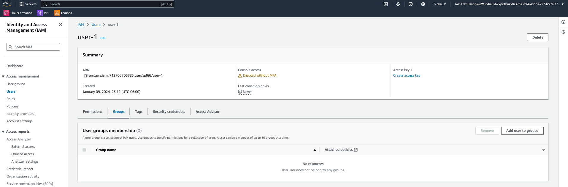Open Attached policies column dropdown arrow
This screenshot has width=568, height=187.
click(543, 150)
